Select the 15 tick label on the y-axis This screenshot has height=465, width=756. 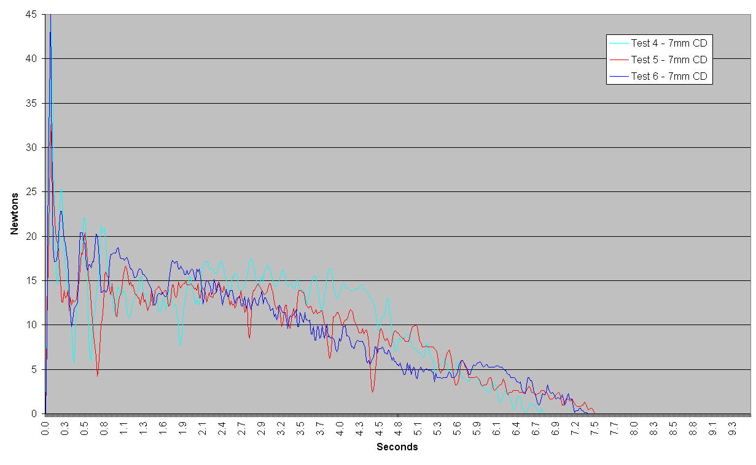tap(32, 280)
